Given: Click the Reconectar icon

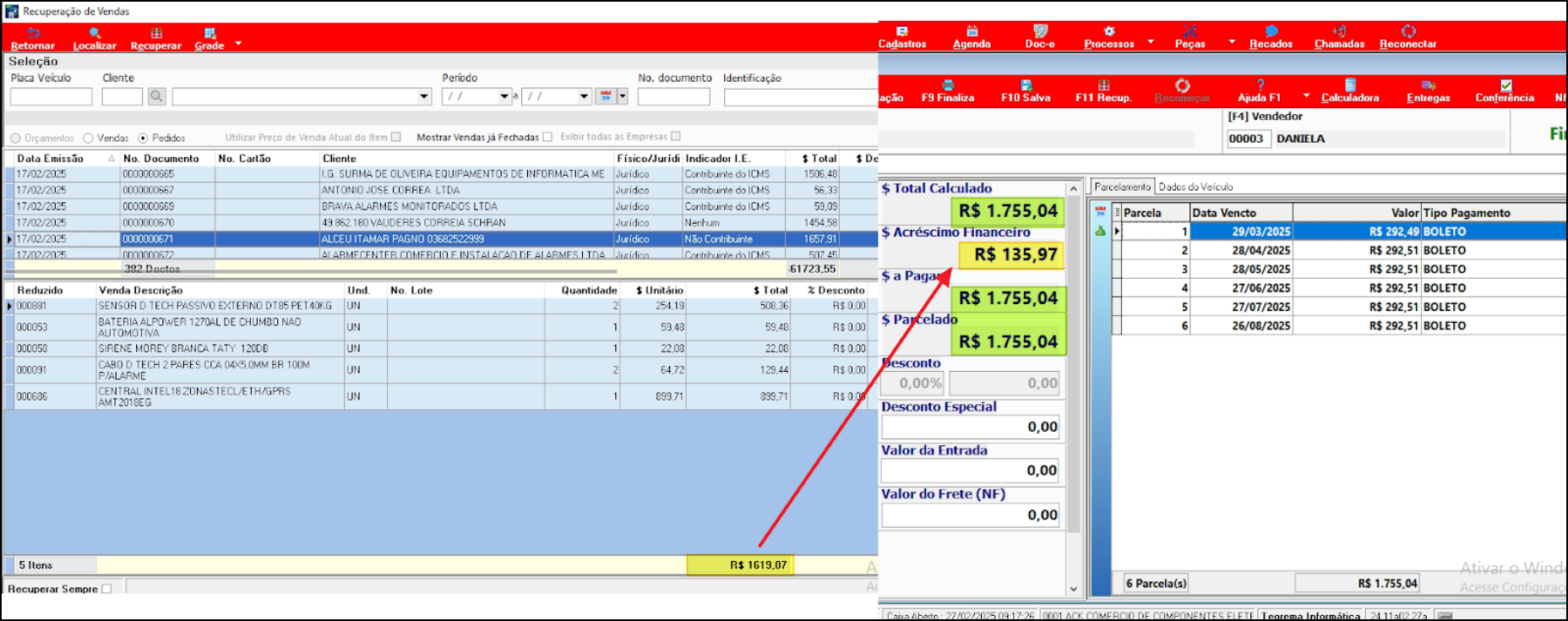Looking at the screenshot, I should click(1408, 30).
